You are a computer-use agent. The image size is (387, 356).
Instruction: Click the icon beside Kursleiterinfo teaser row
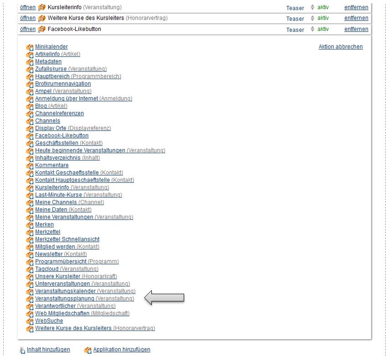pos(42,8)
